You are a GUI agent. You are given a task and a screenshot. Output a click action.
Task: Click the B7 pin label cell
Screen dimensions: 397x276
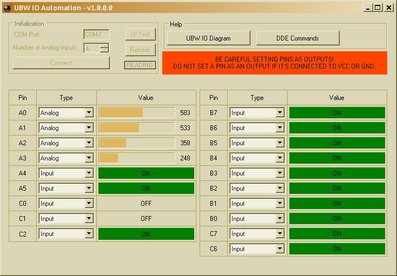pyautogui.click(x=214, y=113)
